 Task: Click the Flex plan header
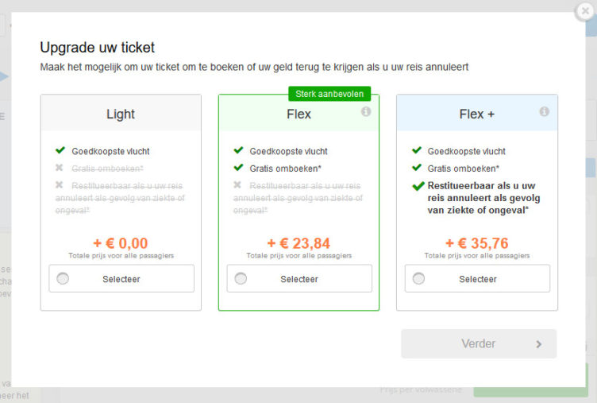click(298, 114)
